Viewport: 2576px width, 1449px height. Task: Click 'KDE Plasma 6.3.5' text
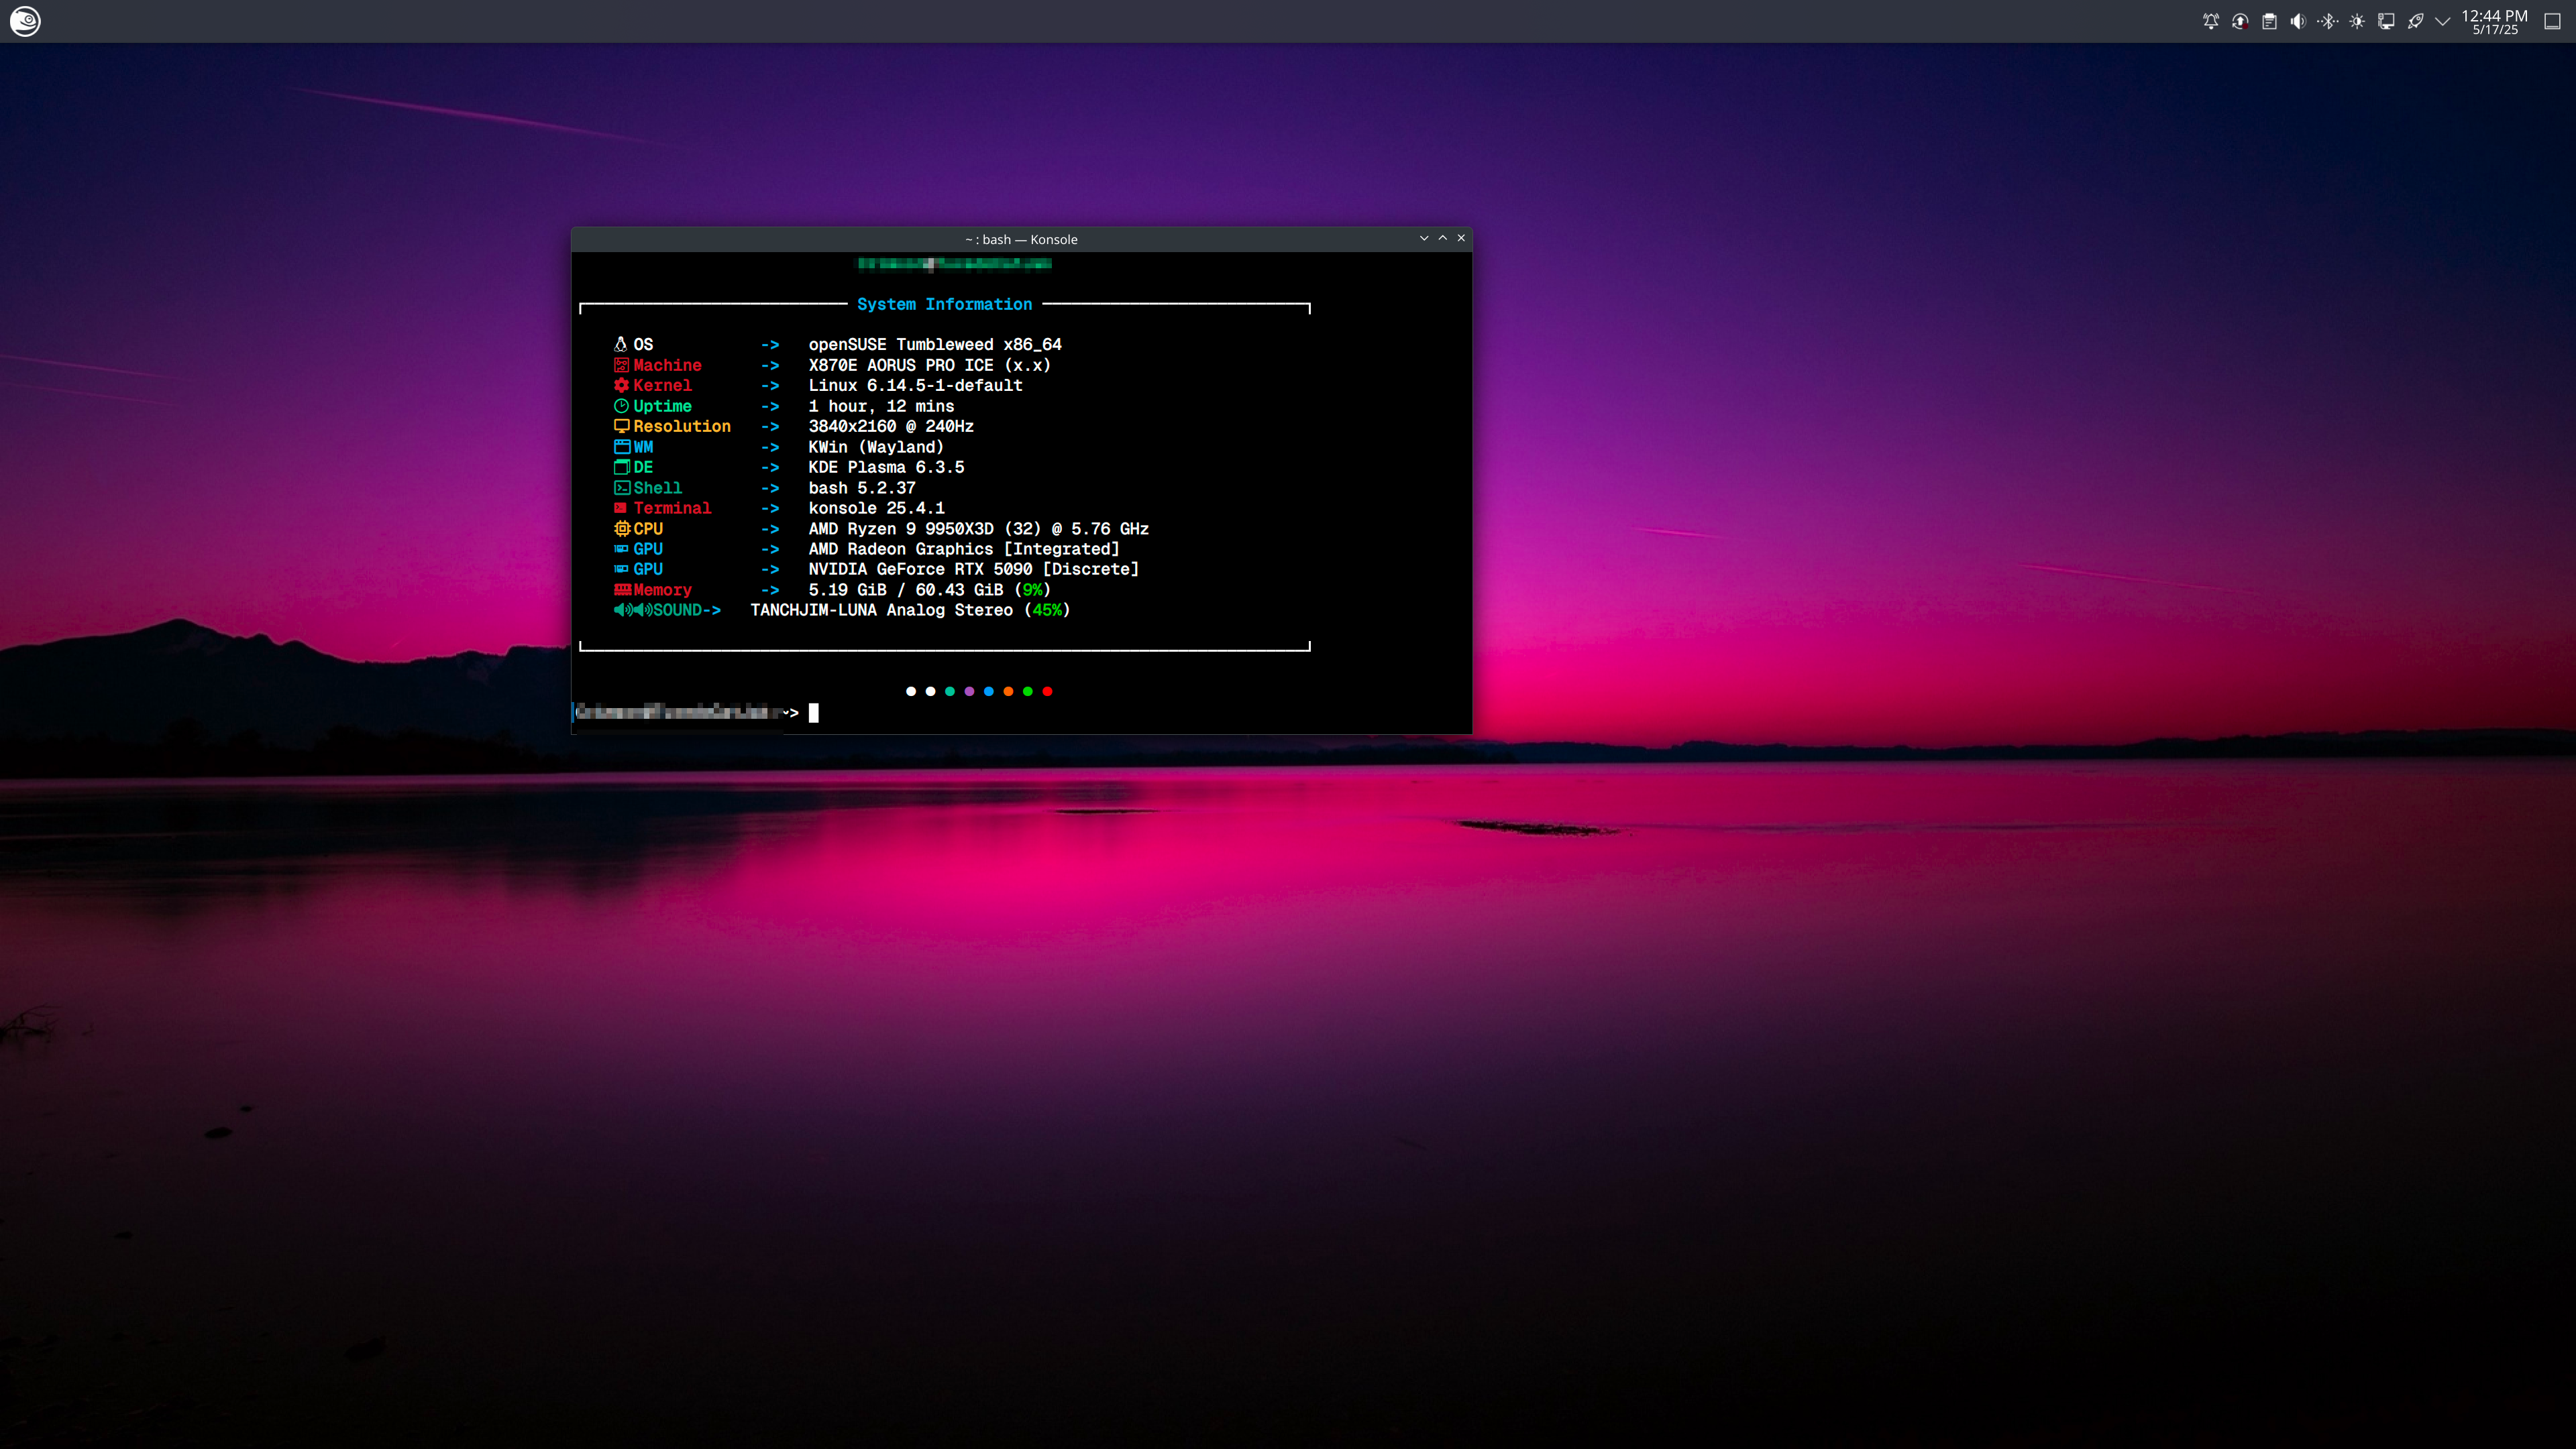(886, 467)
